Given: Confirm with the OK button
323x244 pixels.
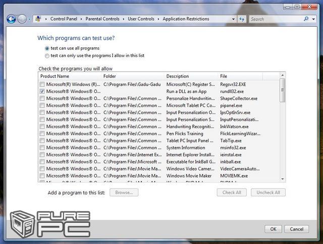Looking at the screenshot, I should [274, 229].
